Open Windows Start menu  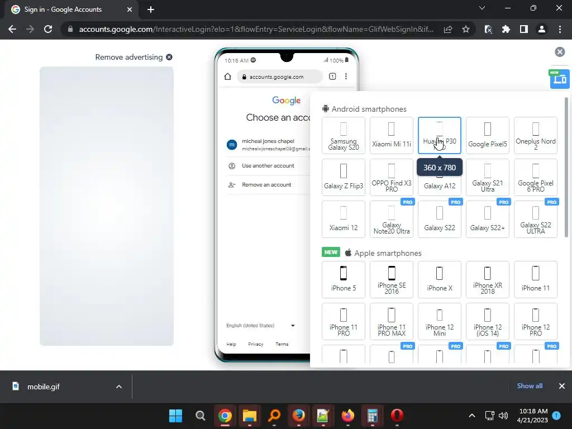pos(175,416)
